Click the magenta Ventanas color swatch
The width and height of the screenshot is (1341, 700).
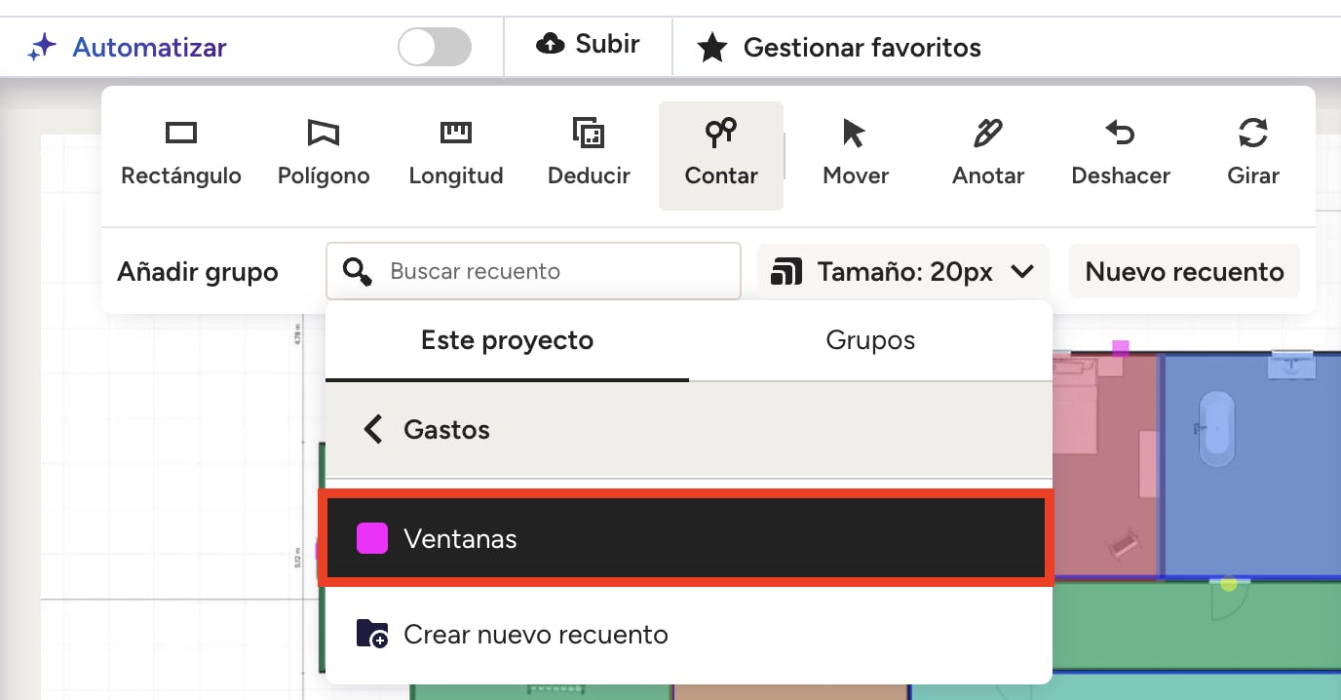coord(372,538)
